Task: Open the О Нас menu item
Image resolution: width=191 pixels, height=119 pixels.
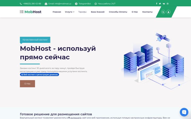Action: [x=135, y=12]
